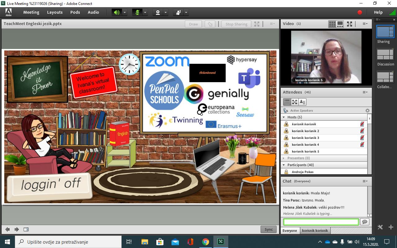
Task: Click the next slide arrow
Action: pos(17,229)
